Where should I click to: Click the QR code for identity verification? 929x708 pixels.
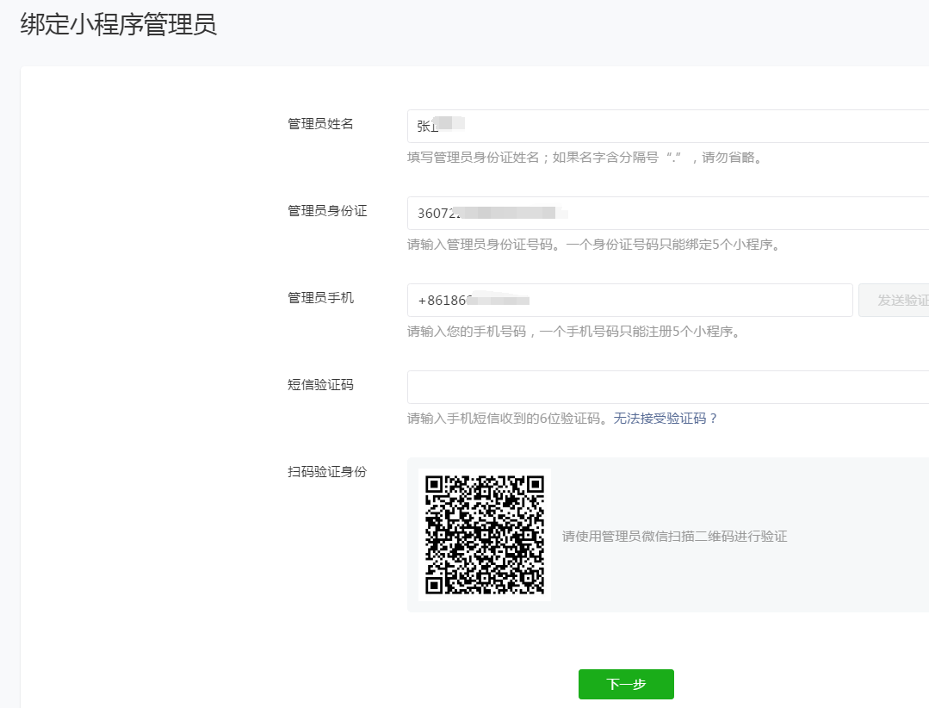click(485, 535)
